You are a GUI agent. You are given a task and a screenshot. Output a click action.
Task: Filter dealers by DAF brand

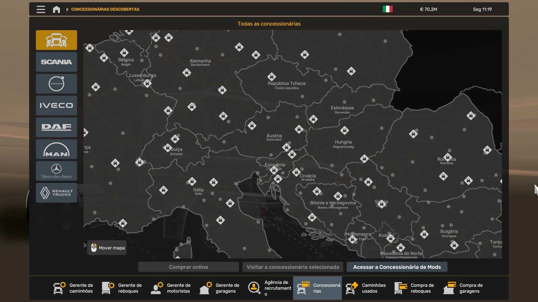56,127
